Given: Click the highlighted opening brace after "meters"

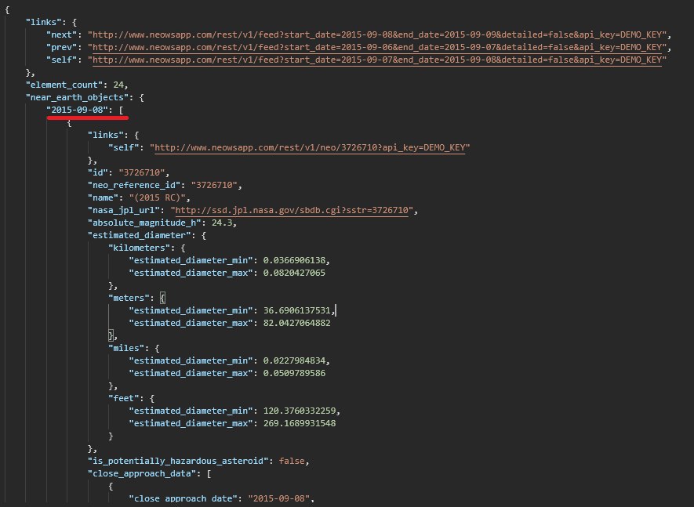Looking at the screenshot, I should (x=162, y=299).
